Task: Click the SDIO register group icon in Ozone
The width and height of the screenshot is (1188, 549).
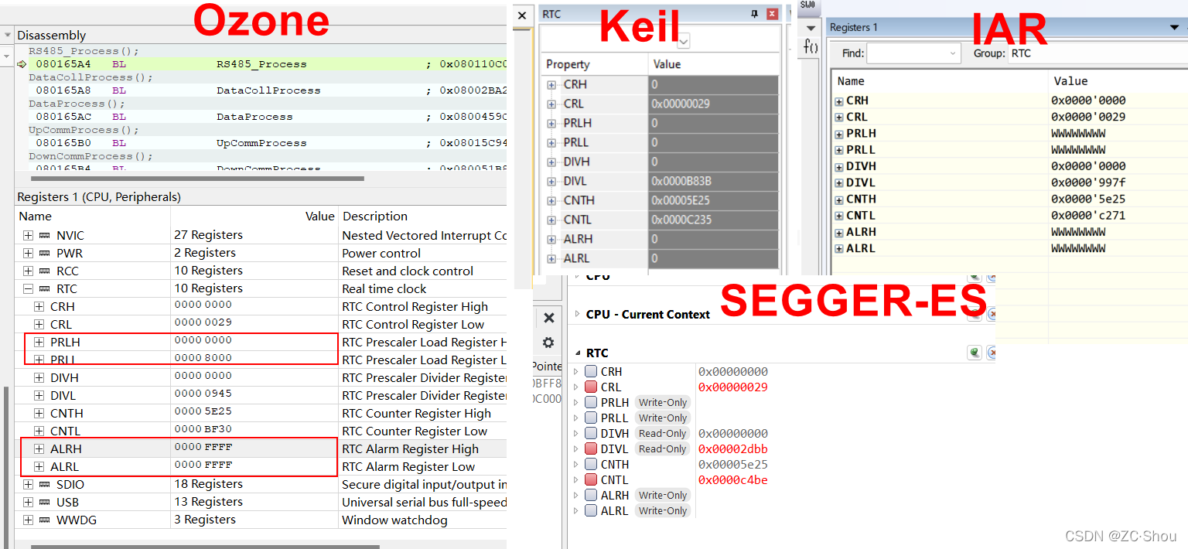Action: point(44,485)
